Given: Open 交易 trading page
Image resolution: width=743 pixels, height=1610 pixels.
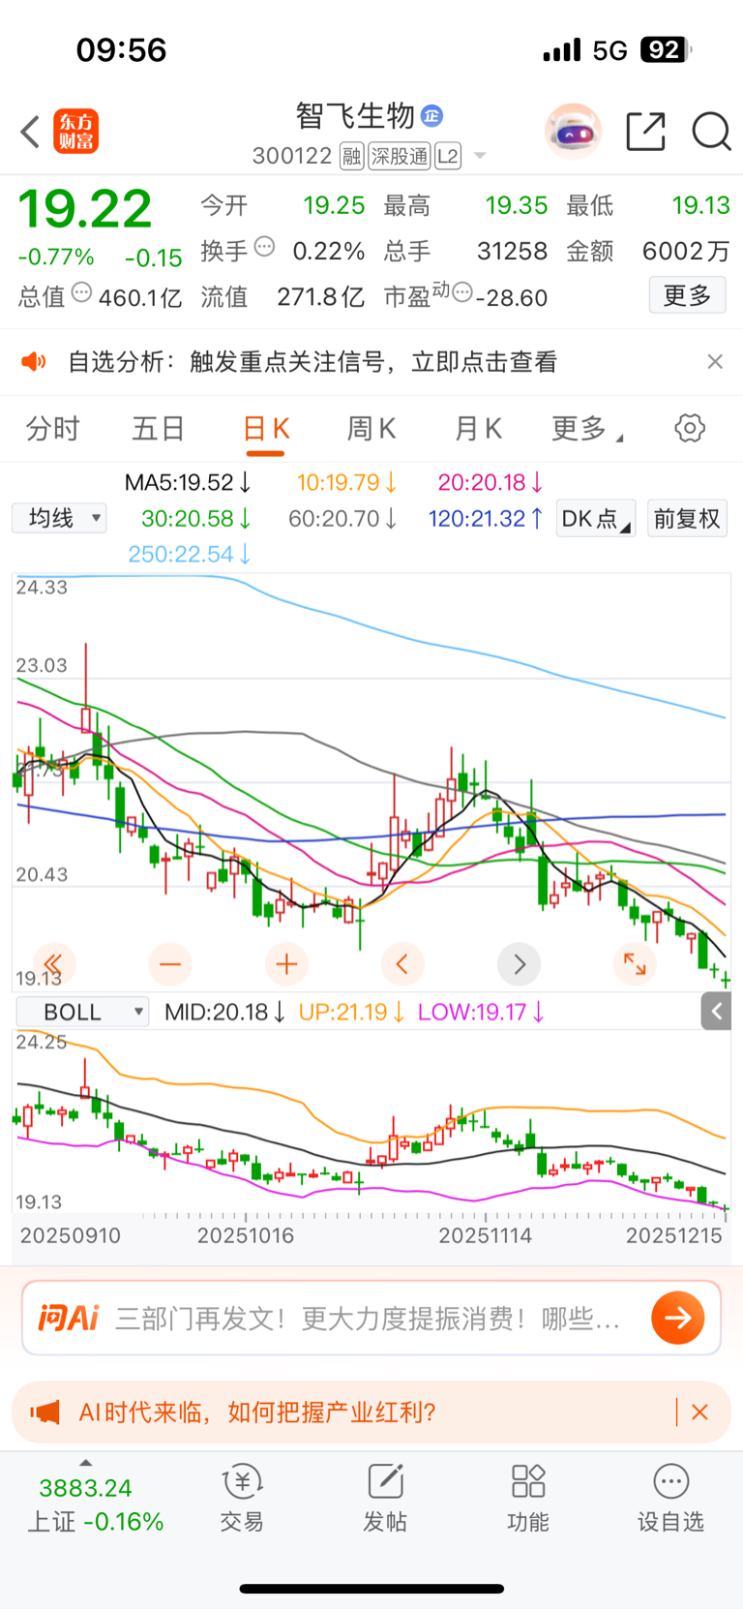Looking at the screenshot, I should tap(242, 1498).
